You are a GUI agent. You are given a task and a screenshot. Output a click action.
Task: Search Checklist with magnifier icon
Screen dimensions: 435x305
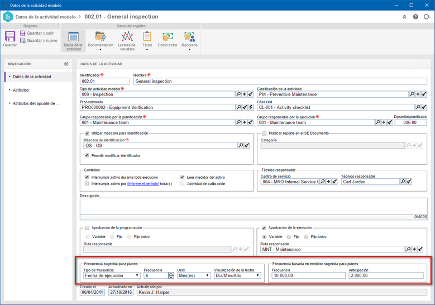(418, 107)
